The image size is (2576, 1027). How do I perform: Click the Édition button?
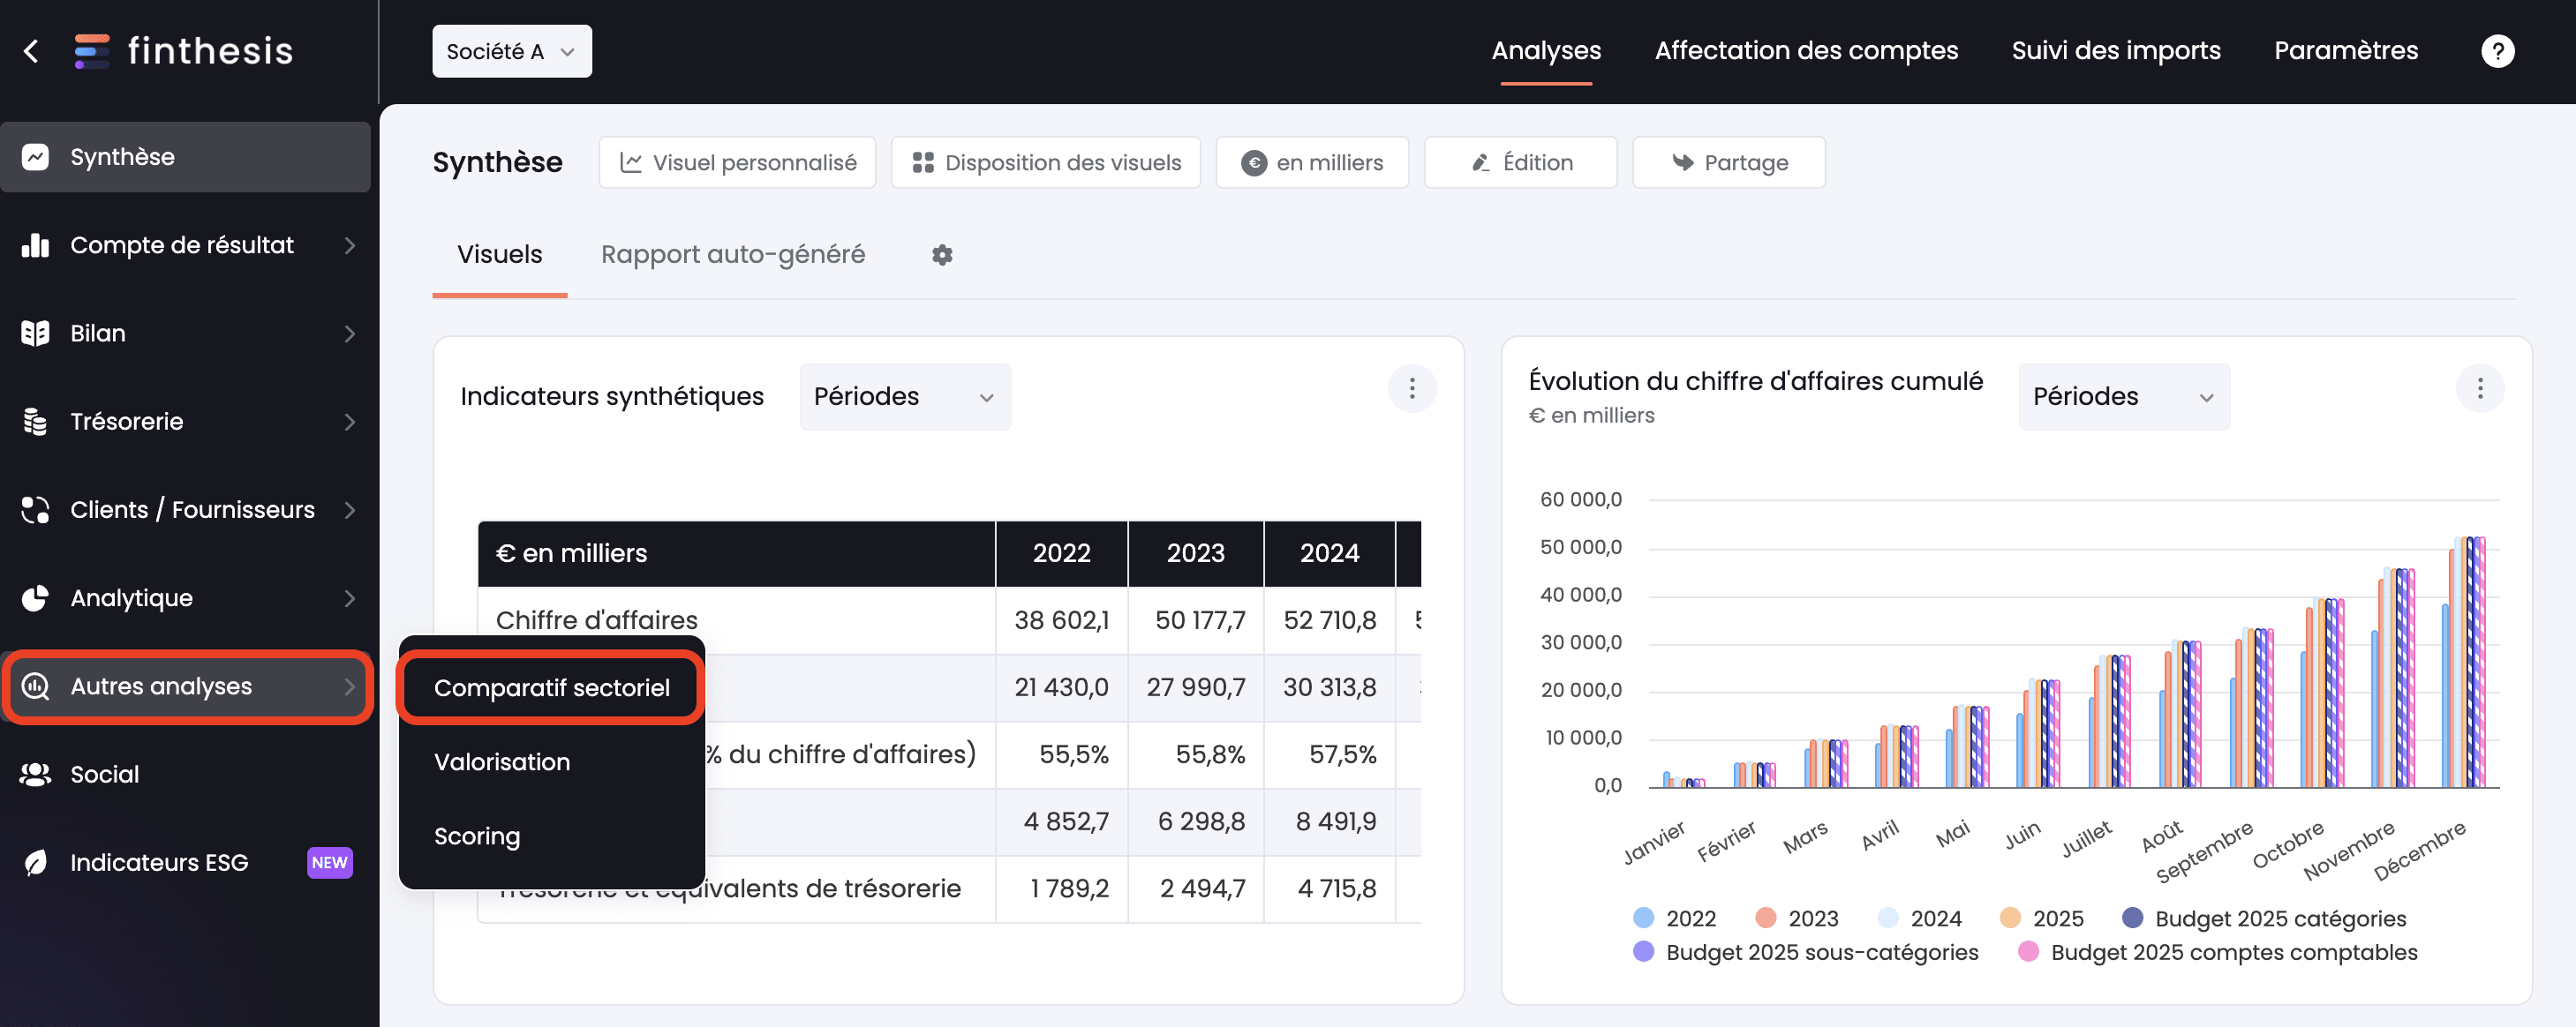coord(1519,161)
